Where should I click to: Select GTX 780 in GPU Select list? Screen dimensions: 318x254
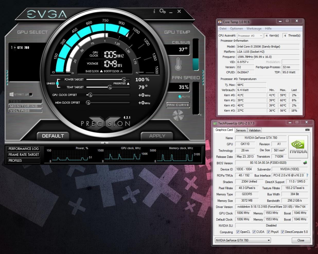[x=20, y=48]
